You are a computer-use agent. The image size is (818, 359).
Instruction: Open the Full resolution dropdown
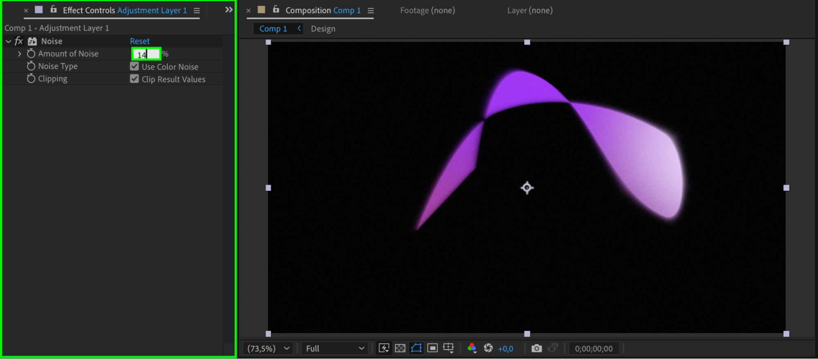pos(335,348)
